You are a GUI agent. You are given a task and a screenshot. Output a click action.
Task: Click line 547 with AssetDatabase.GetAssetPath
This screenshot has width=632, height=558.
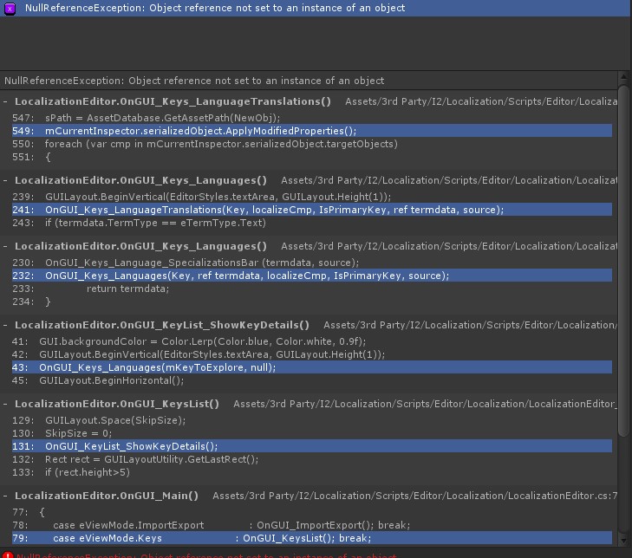click(174, 117)
